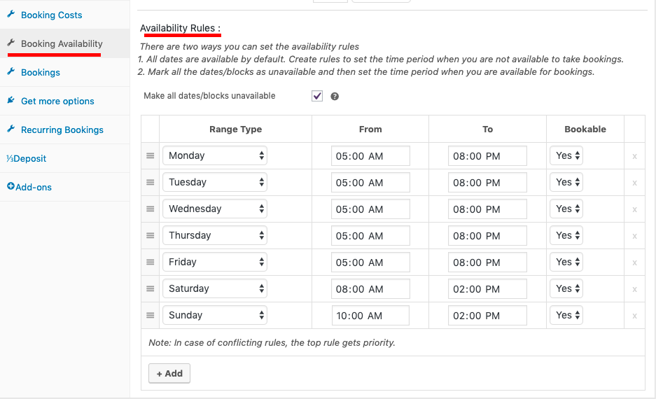Switch to the Bookings tab
This screenshot has width=656, height=399.
click(x=40, y=72)
